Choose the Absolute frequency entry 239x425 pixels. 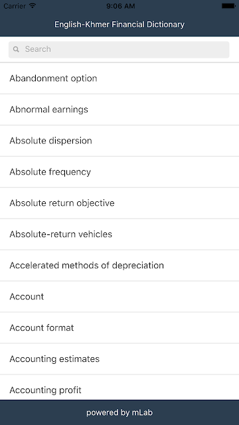point(119,172)
